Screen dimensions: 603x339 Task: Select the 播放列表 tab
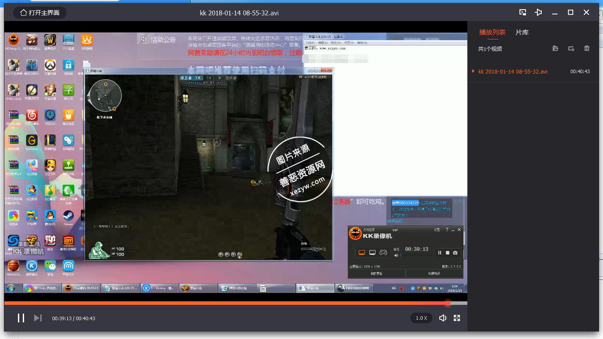492,32
